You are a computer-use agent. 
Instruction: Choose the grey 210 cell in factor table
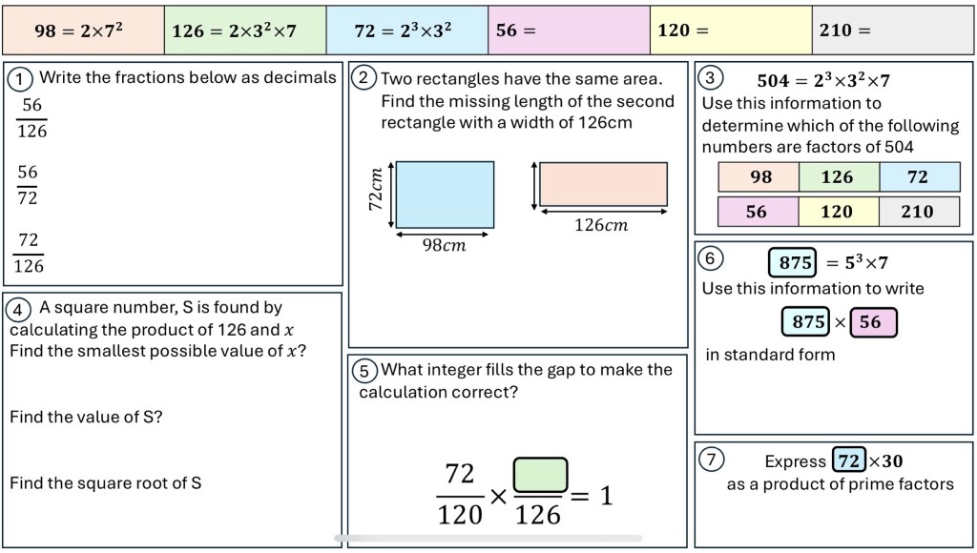point(918,212)
